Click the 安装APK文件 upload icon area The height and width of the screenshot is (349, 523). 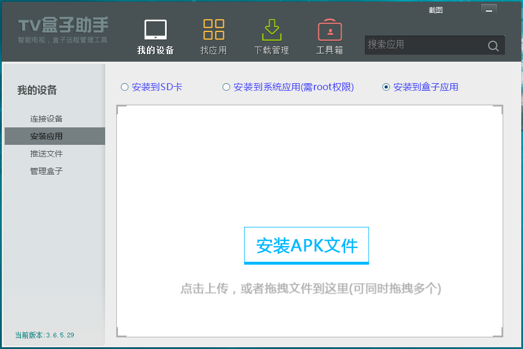pos(306,245)
